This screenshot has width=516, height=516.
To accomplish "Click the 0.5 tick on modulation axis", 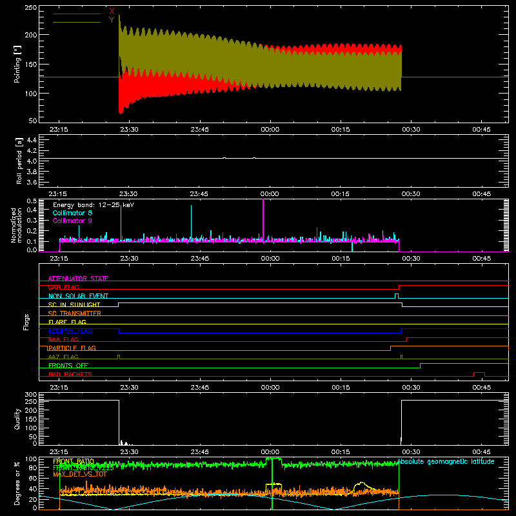I will pyautogui.click(x=32, y=201).
